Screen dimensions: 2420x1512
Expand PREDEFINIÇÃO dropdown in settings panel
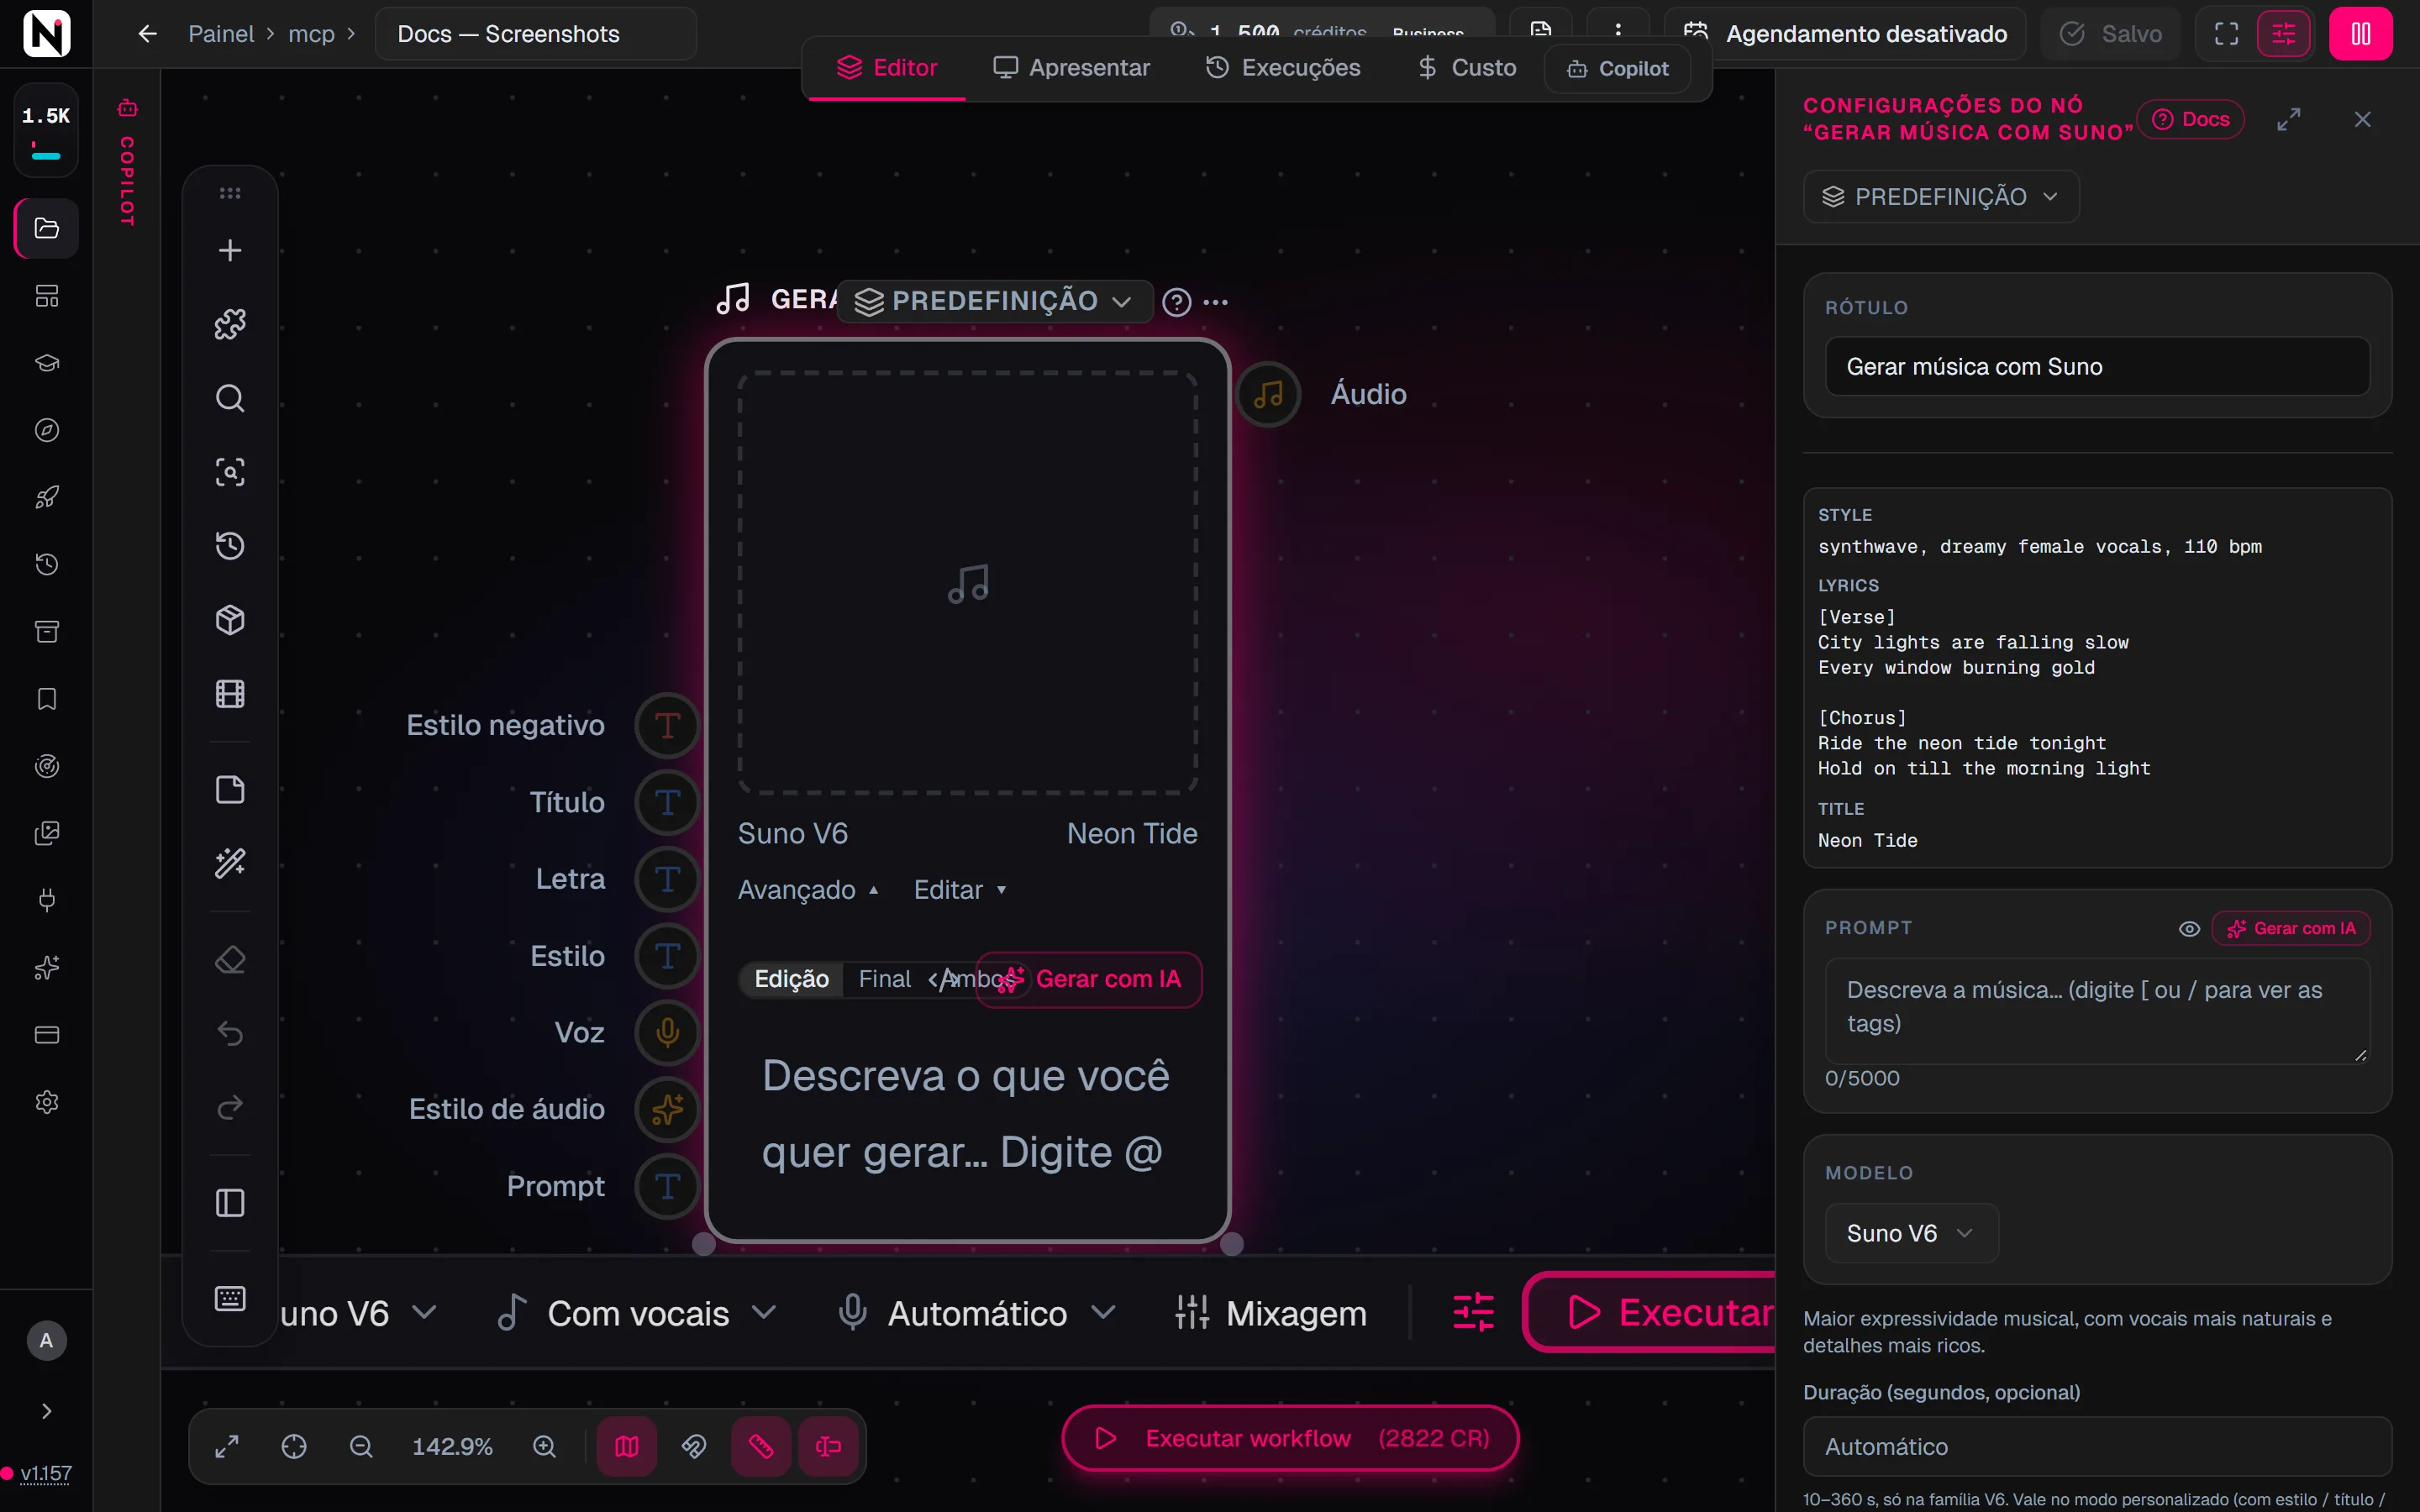tap(1941, 197)
